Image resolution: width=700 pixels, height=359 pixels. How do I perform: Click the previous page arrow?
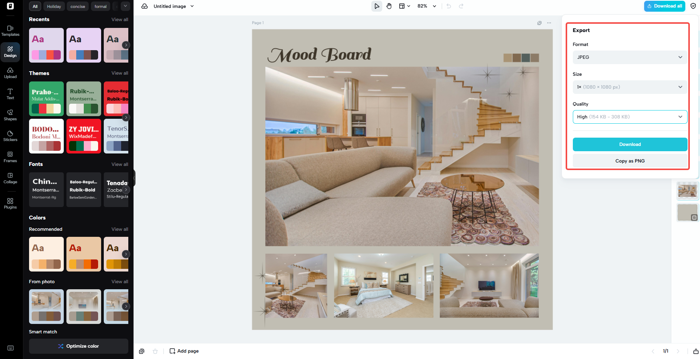pyautogui.click(x=653, y=351)
